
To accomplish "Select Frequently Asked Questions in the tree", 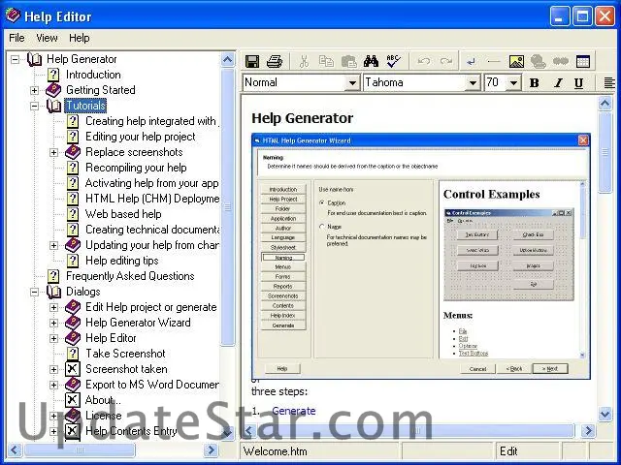I will 130,276.
